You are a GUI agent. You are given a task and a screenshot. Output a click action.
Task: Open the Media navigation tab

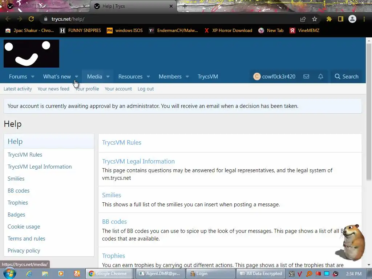(x=94, y=76)
